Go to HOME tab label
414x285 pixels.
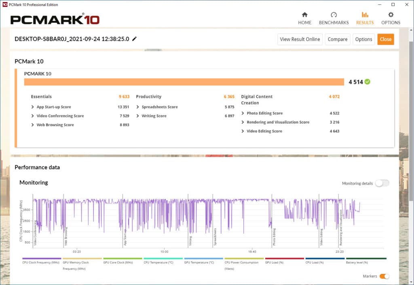(305, 23)
